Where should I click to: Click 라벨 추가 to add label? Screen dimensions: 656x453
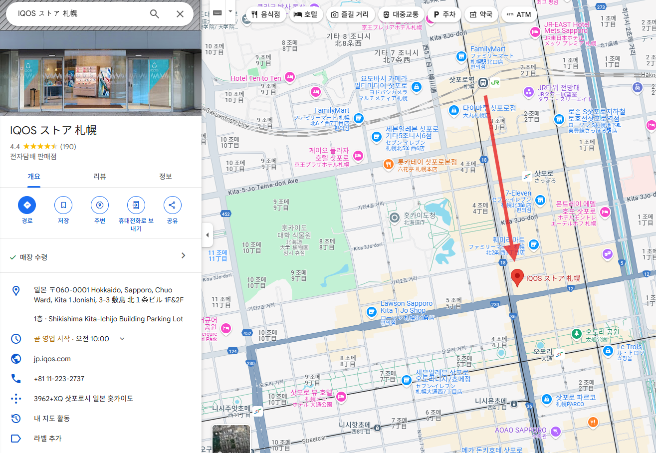coord(48,439)
